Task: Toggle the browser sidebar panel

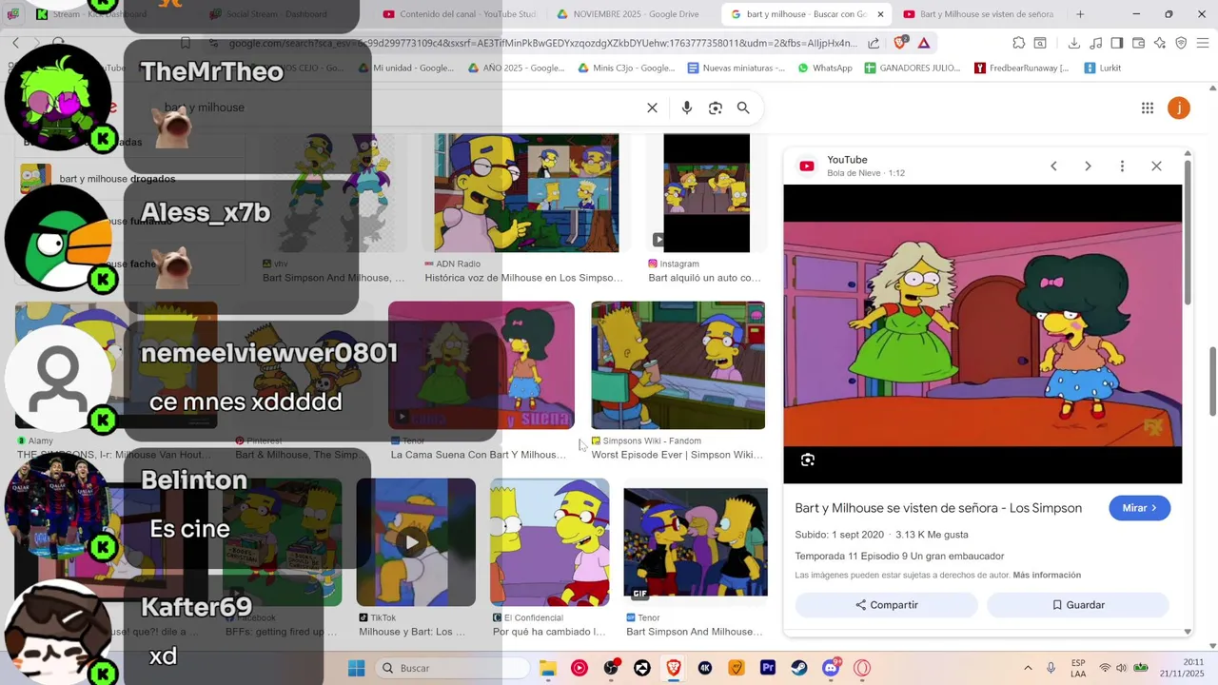Action: 1116,43
